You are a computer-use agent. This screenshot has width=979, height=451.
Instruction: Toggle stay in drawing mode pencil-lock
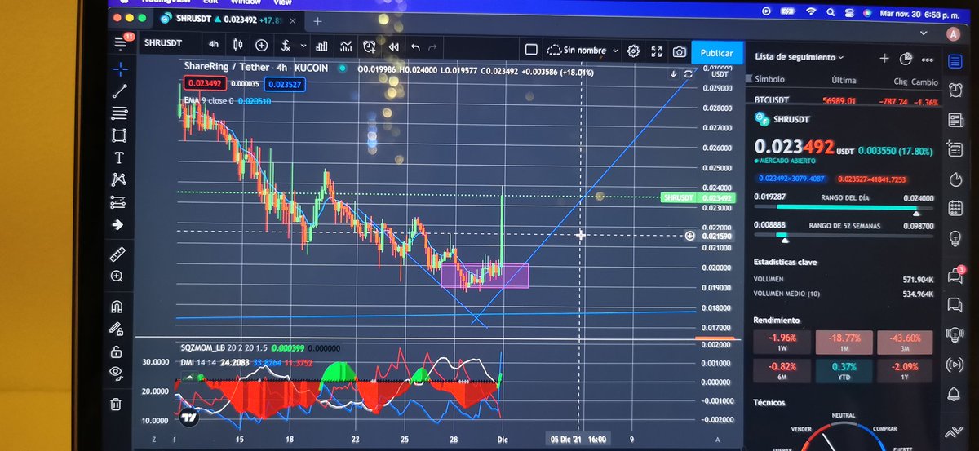click(117, 329)
